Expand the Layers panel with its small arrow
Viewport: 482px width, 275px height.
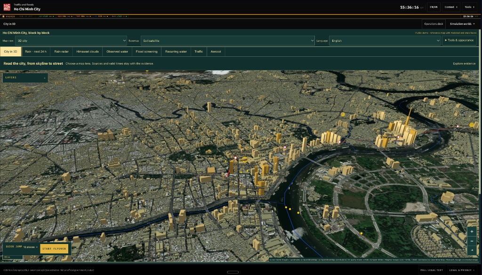coord(45,78)
